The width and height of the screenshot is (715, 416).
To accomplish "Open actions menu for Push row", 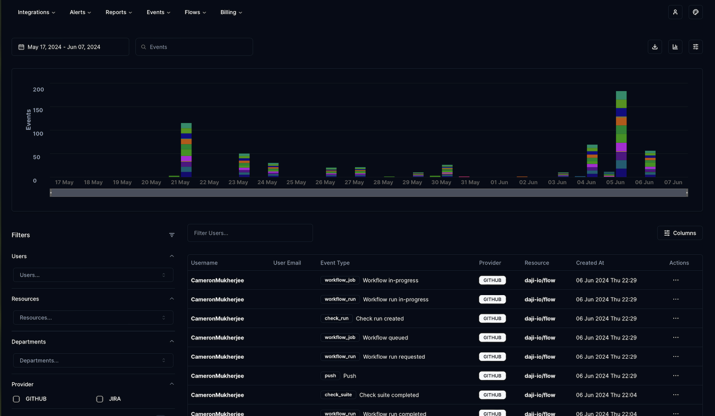I will 676,376.
